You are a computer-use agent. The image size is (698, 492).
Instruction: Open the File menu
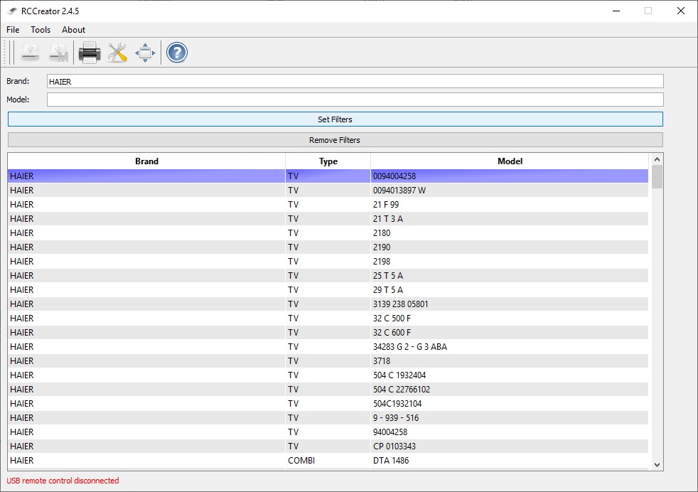coord(12,30)
